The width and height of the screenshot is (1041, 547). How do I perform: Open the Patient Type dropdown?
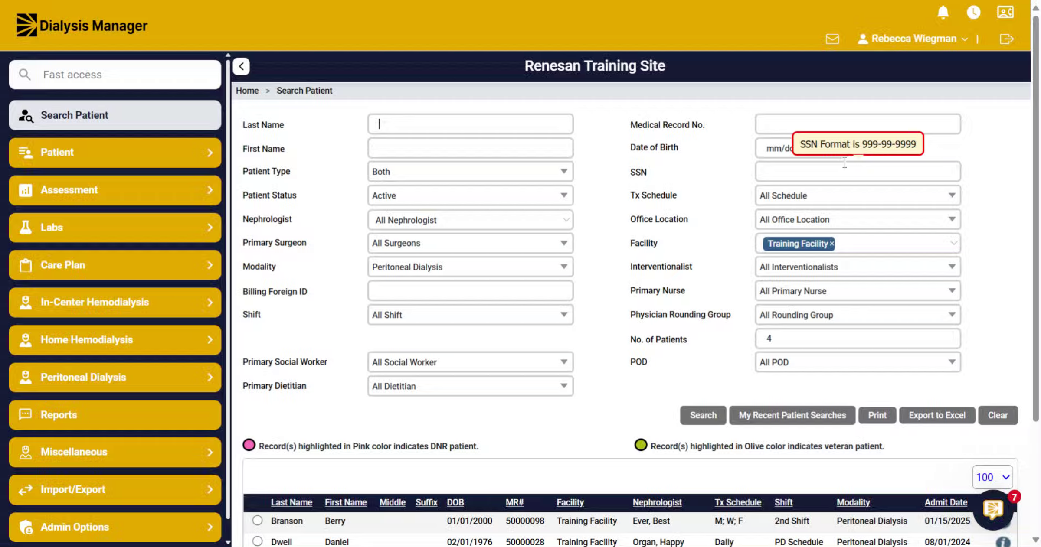click(470, 172)
